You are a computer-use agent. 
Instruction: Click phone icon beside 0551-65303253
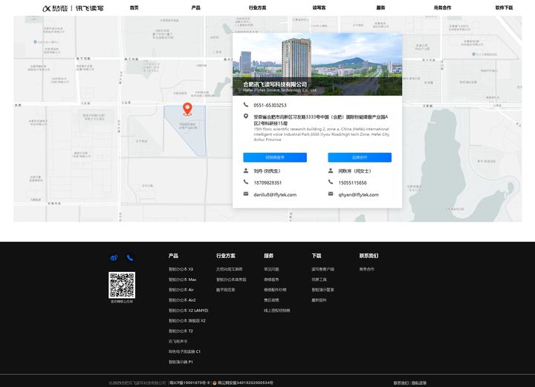click(246, 105)
